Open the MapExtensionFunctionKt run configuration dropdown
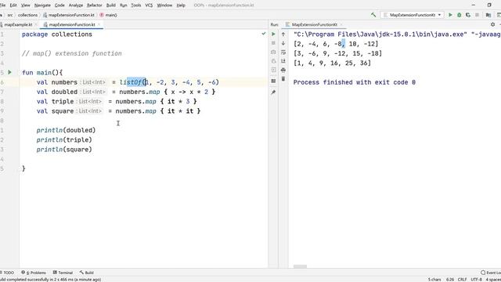This screenshot has width=501, height=282. tap(413, 15)
